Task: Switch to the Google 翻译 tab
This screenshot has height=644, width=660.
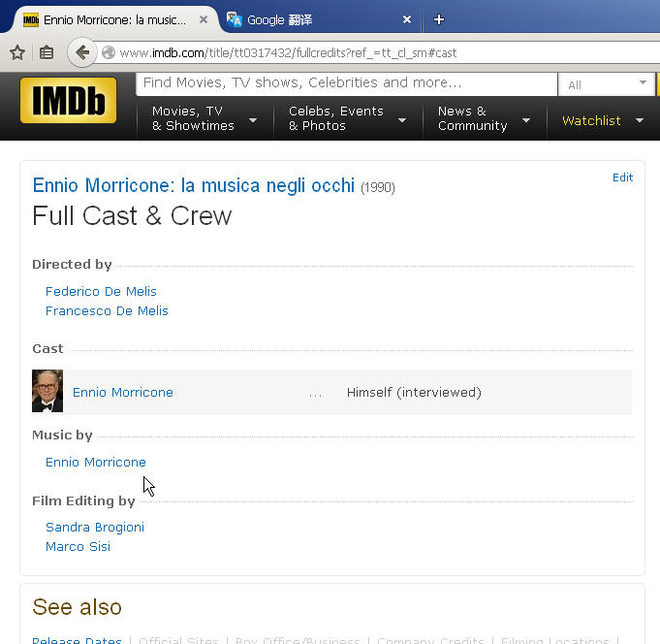Action: pyautogui.click(x=318, y=19)
